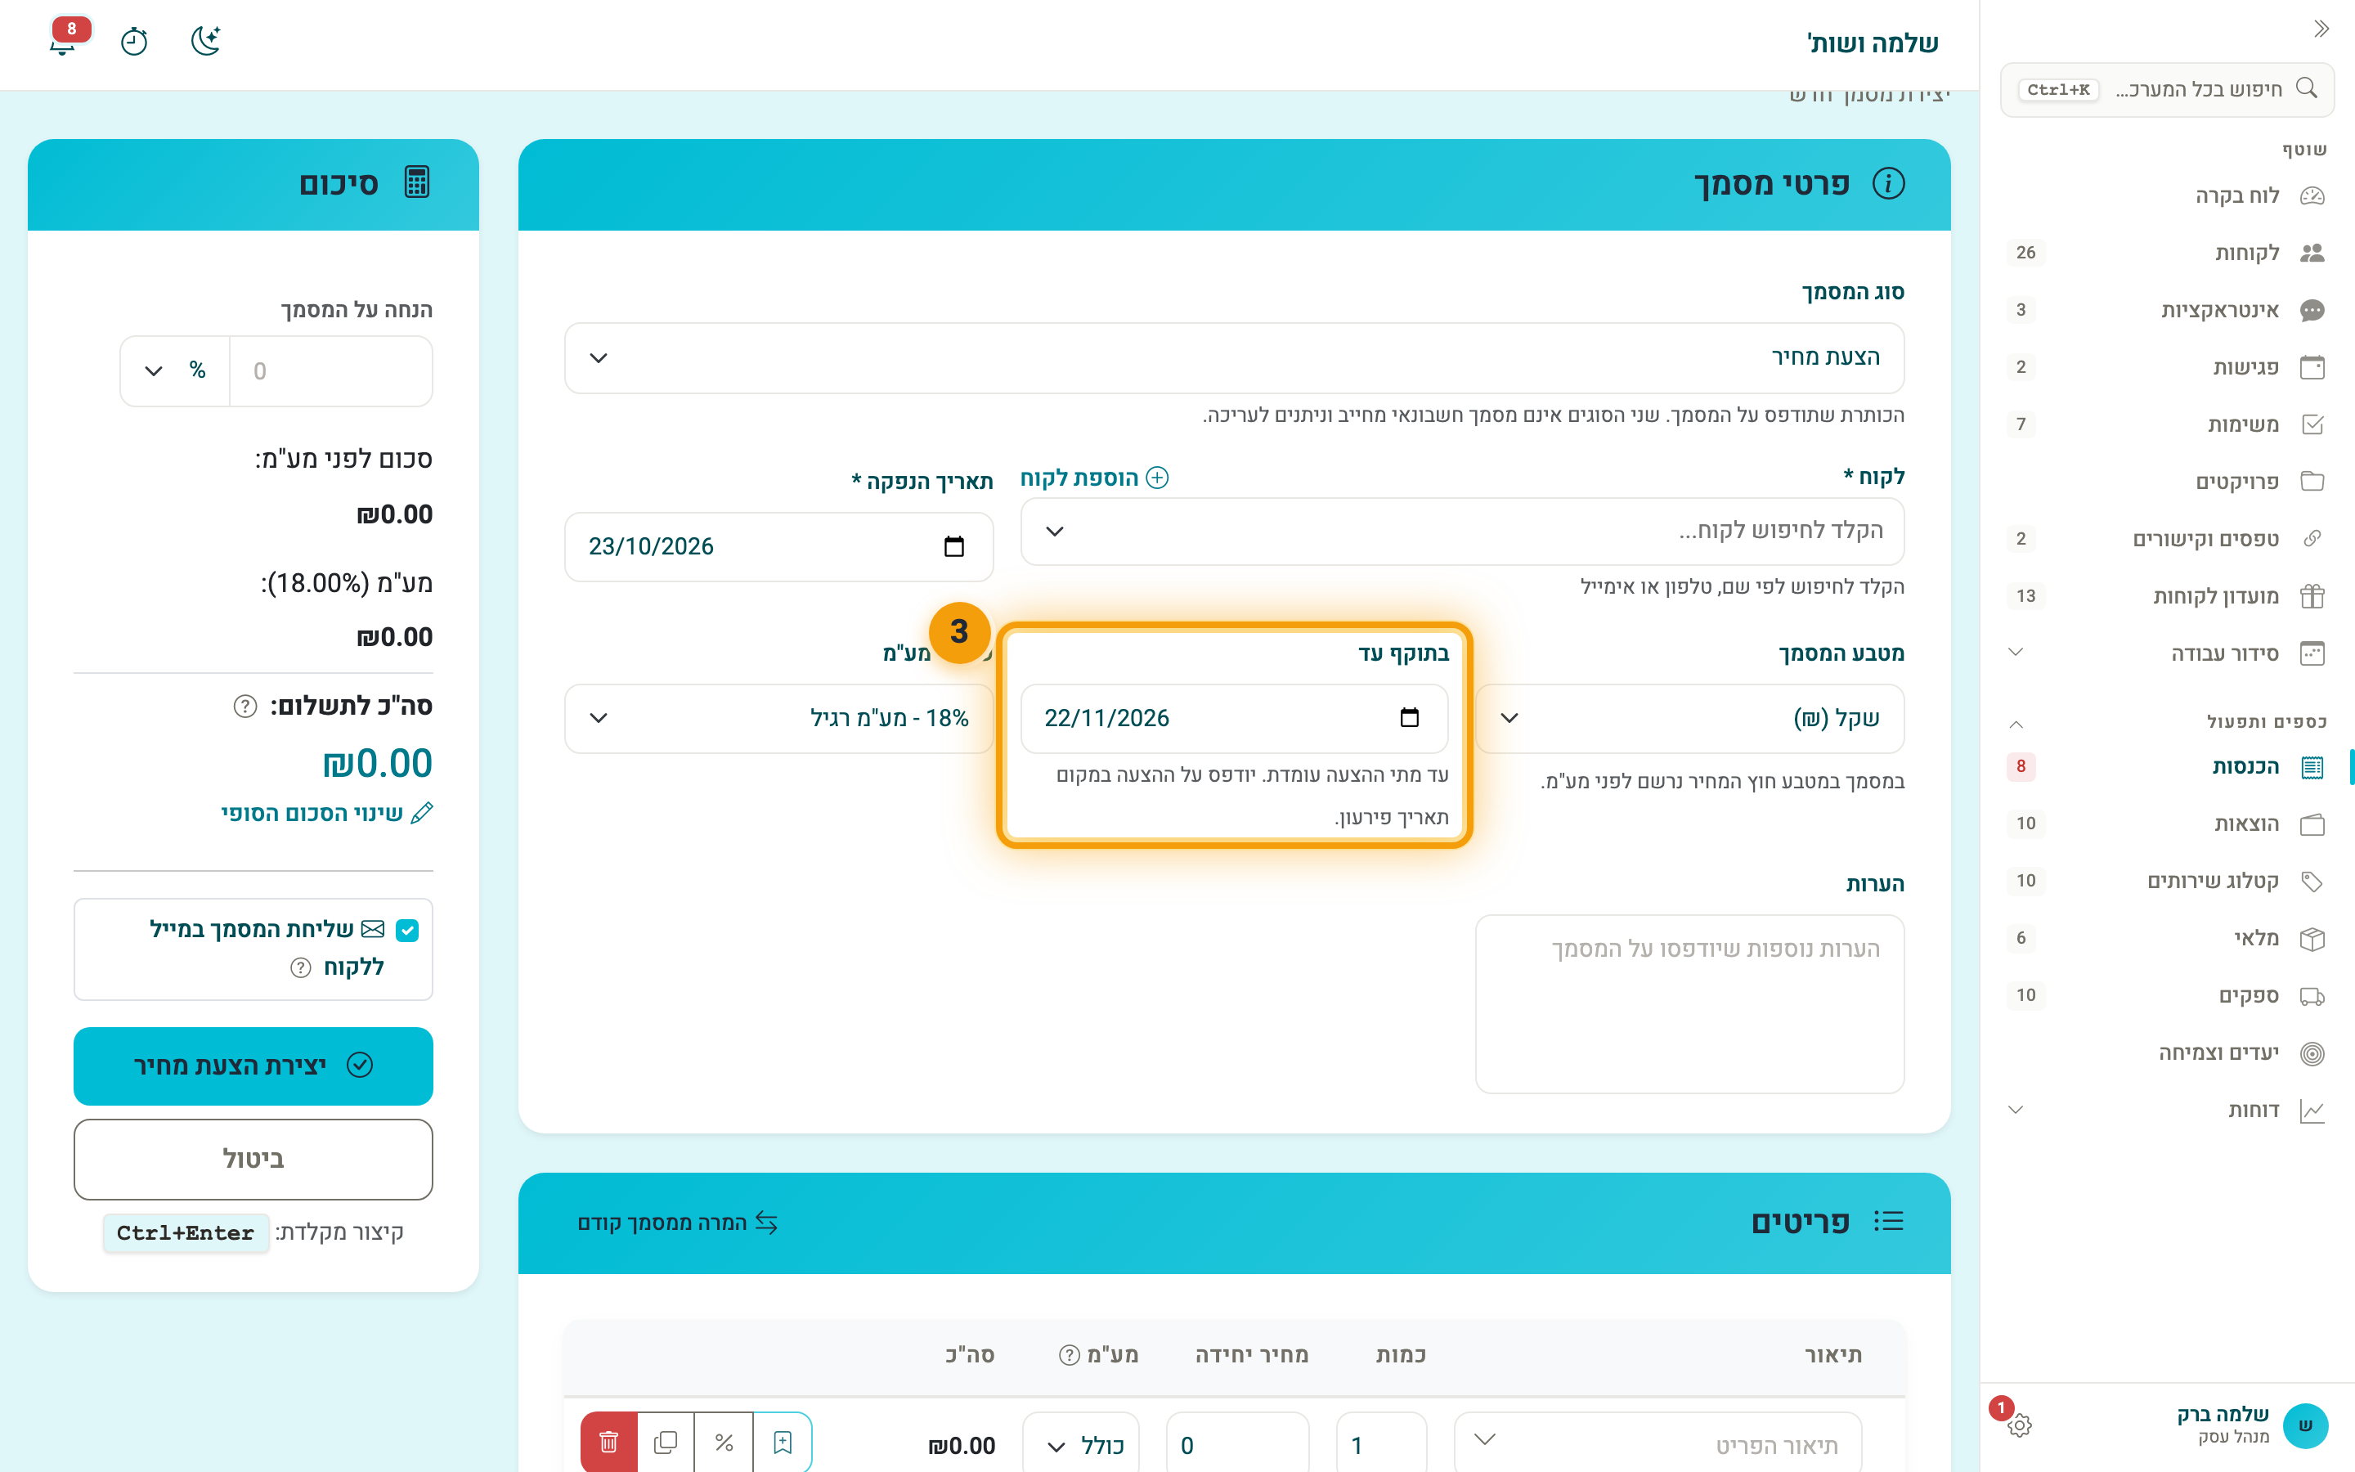Viewport: 2355px width, 1472px height.
Task: Open VAT rate dropdown מע"מ רגיל 18%
Action: pos(778,719)
